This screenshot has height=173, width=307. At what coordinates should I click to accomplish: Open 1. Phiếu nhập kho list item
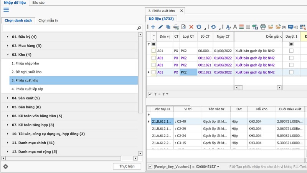25,63
